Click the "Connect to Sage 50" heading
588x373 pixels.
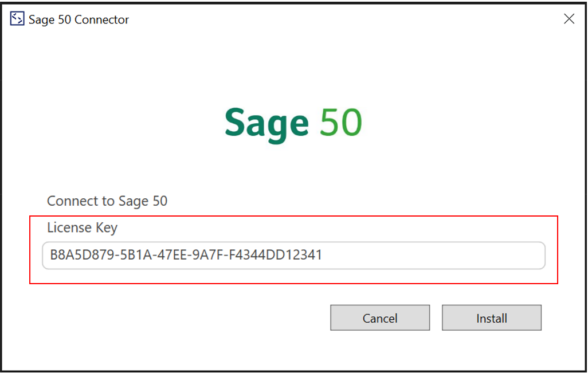click(x=107, y=201)
